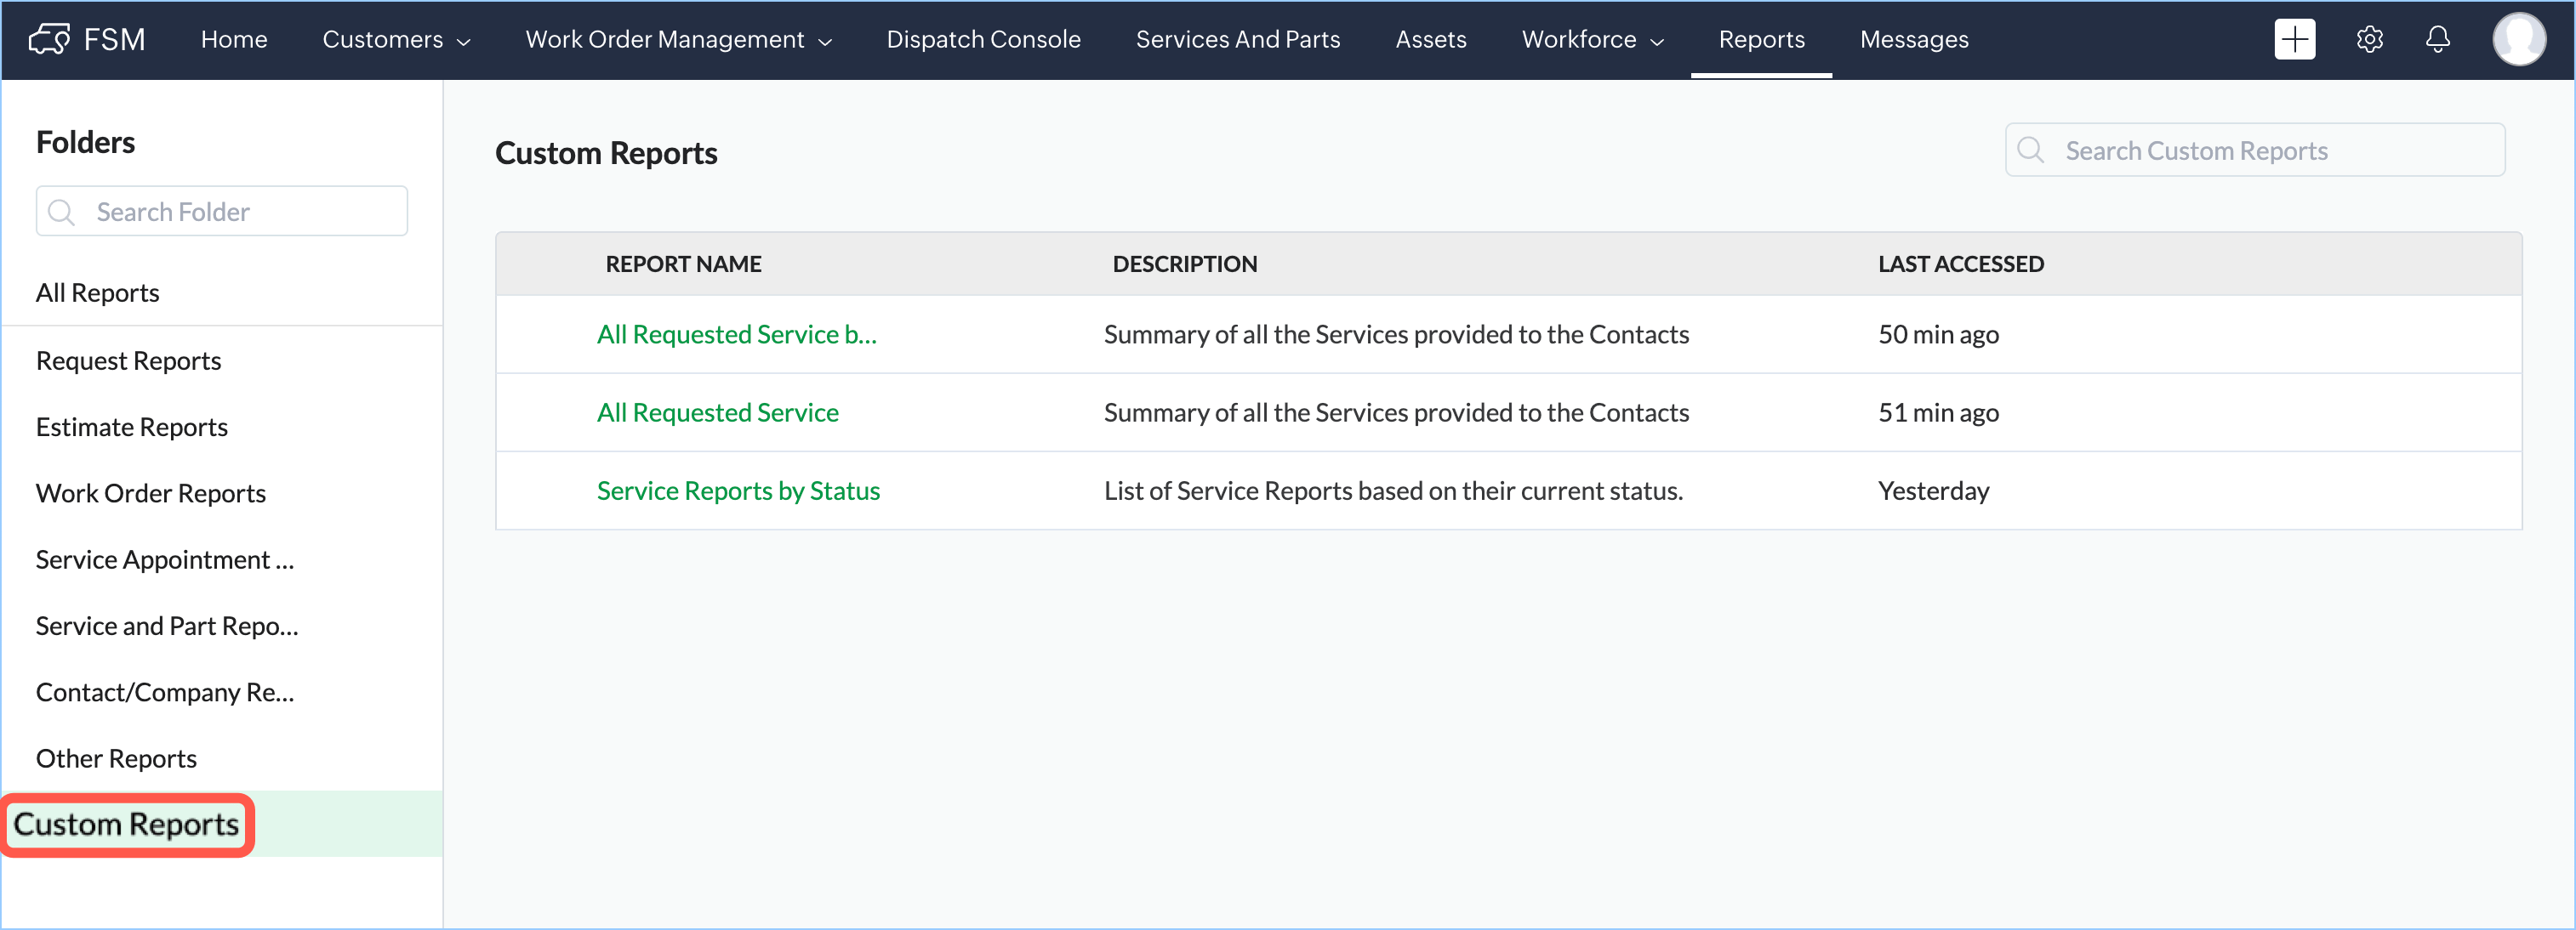This screenshot has height=930, width=2576.
Task: Select the Service Appointment folder
Action: [x=165, y=559]
